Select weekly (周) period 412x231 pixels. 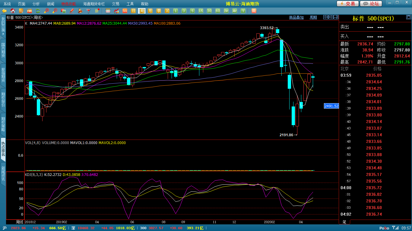tap(142, 11)
